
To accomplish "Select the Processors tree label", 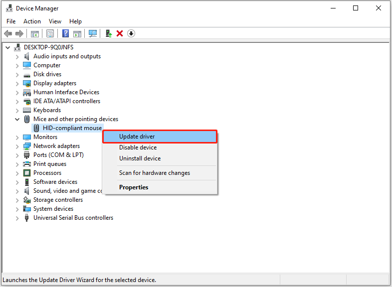I will 47,173.
